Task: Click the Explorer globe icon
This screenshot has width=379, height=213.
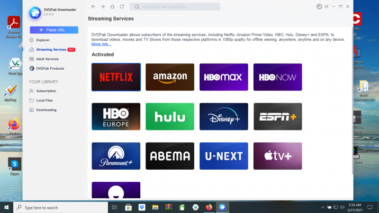Action: coord(31,40)
